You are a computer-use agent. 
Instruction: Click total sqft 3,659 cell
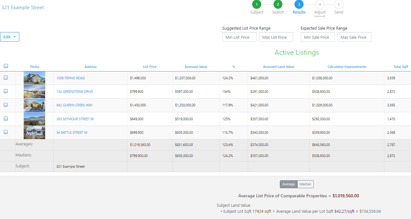pyautogui.click(x=391, y=78)
